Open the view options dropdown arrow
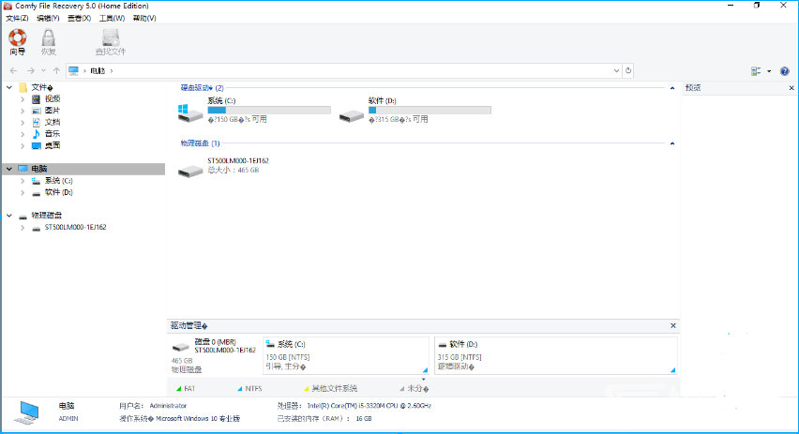This screenshot has width=799, height=434. point(769,71)
